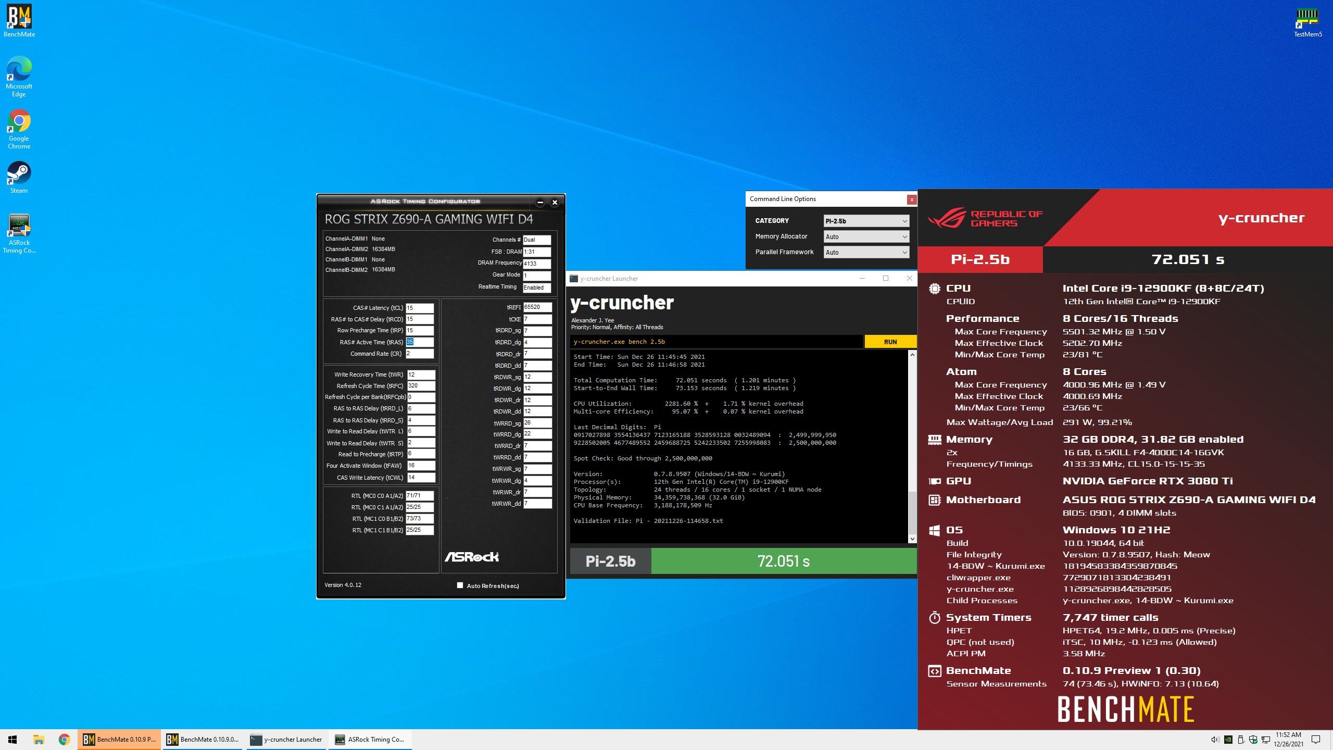Click the Four Activate Window (tFAW) field

click(x=421, y=466)
